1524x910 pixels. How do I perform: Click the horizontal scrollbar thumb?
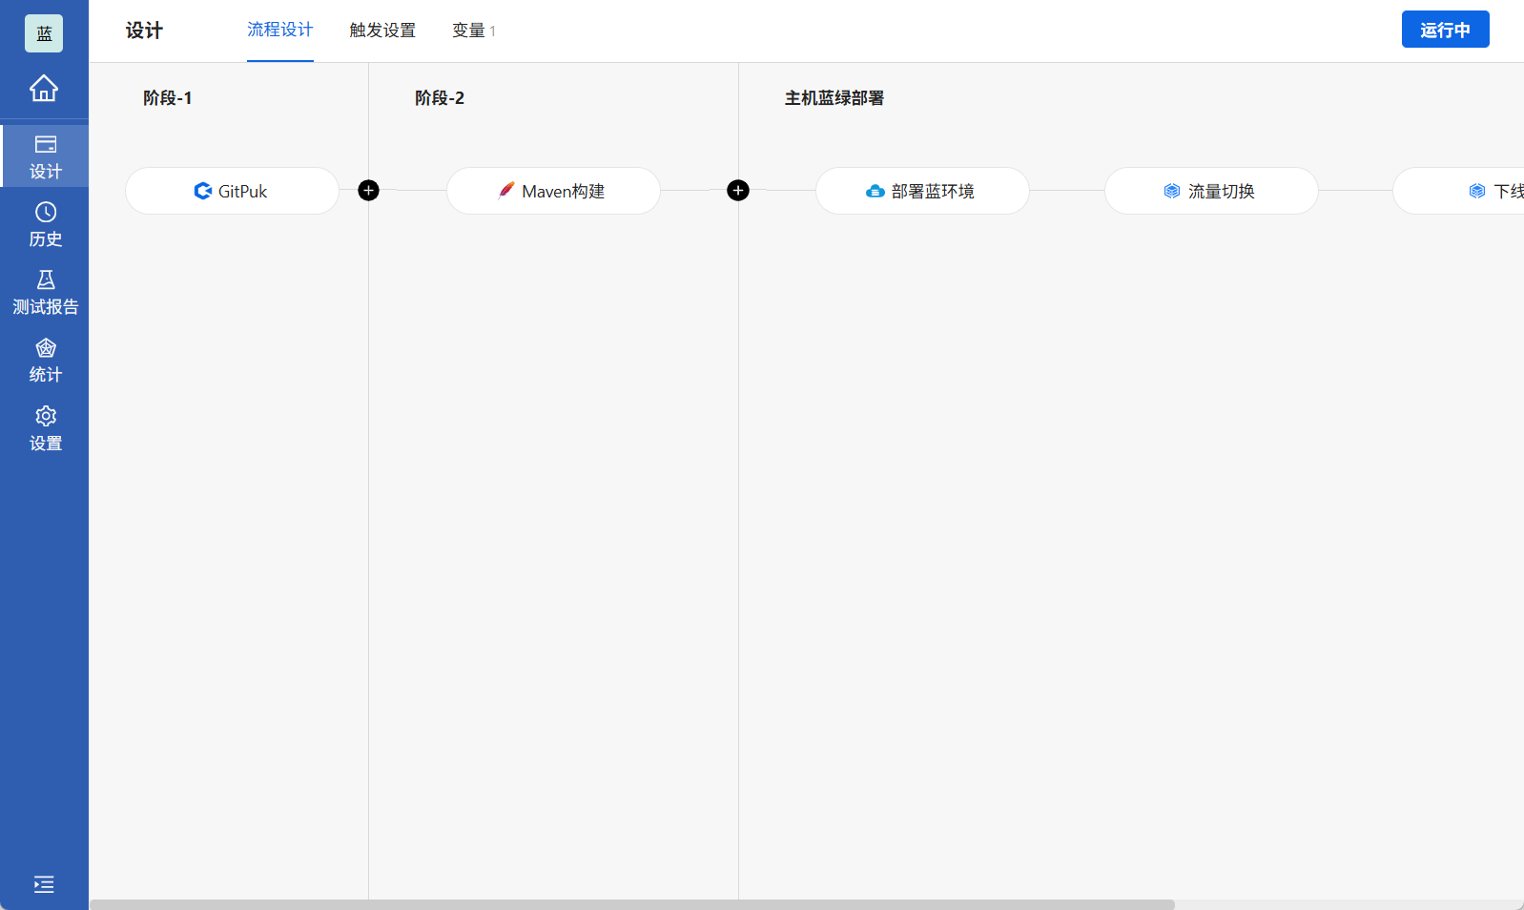coord(632,904)
